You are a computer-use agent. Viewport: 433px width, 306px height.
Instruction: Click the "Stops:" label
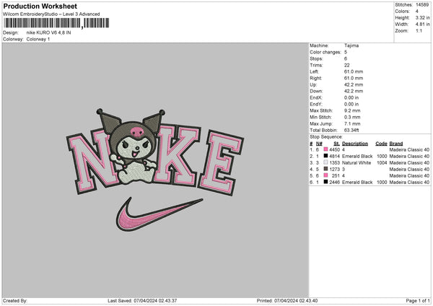[x=316, y=58]
